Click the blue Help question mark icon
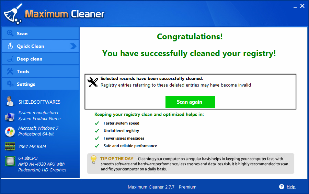 coord(282,187)
